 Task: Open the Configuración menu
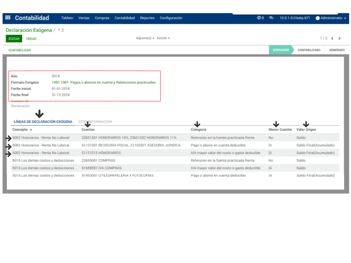click(171, 18)
